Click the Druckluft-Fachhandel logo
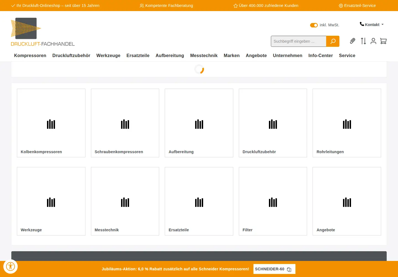The width and height of the screenshot is (398, 277). 43,32
